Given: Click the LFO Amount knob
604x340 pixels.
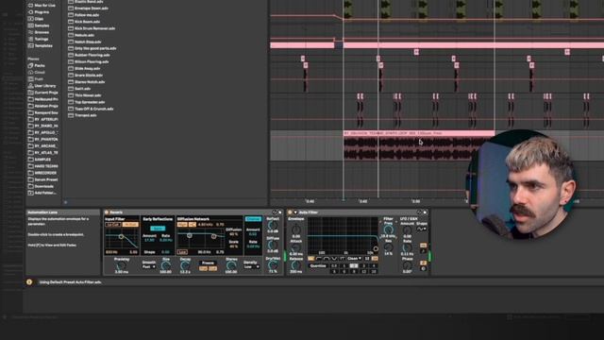Looking at the screenshot, I should tap(407, 230).
